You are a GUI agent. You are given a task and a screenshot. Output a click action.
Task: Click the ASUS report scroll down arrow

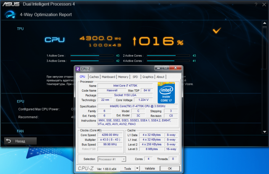coord(264,132)
